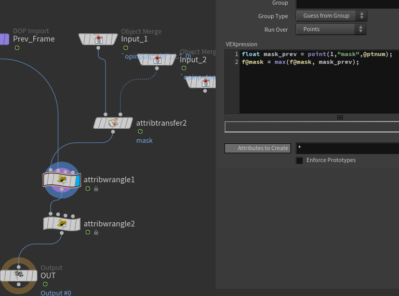Select the attribtransfer2 node

[113, 123]
